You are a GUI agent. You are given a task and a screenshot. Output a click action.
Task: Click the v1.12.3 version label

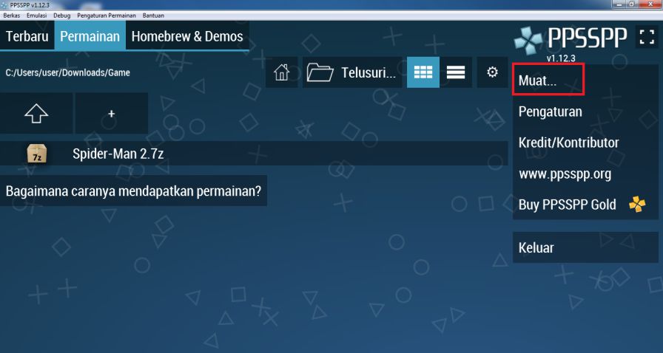pos(561,58)
